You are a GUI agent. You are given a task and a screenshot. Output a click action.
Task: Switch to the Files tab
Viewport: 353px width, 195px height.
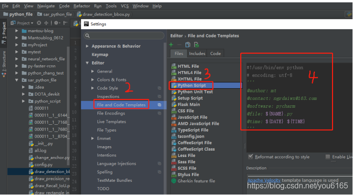[179, 54]
